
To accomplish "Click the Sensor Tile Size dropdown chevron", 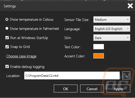I will [x=128, y=19].
